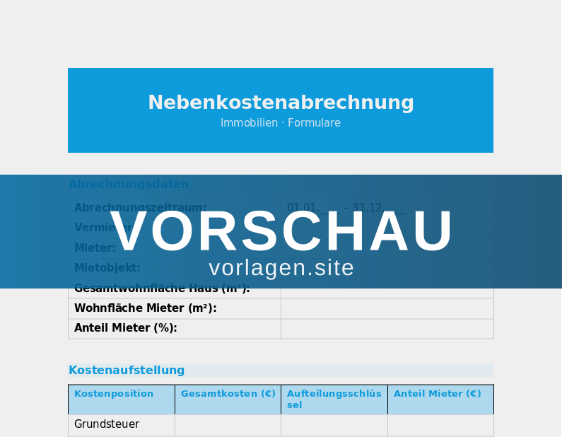Click the 'Aufteilungsschlüssel' column header
562x437 pixels.
[x=334, y=399]
